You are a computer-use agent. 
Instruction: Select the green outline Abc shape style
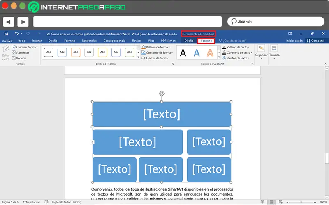coord(130,52)
